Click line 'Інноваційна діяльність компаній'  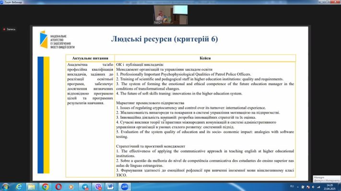tap(186, 117)
